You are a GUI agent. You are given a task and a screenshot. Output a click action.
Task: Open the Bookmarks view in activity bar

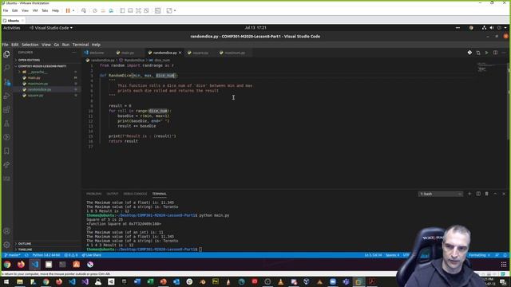coord(6,151)
